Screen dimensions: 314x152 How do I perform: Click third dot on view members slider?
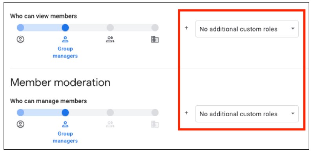pos(110,27)
